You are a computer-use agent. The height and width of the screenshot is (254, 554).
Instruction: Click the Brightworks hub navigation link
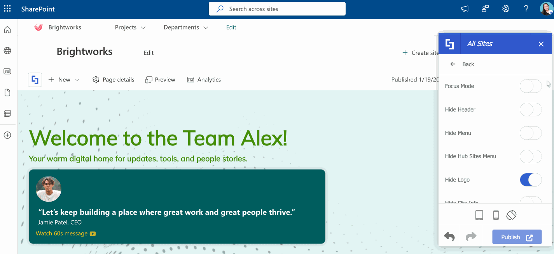(x=65, y=28)
